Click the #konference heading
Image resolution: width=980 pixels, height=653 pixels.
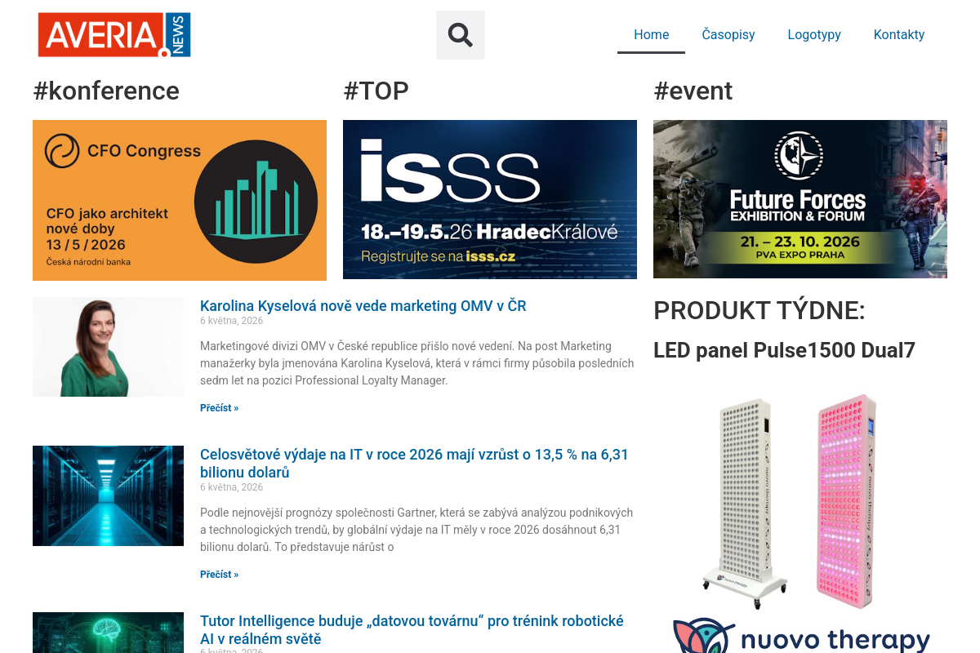(x=106, y=91)
